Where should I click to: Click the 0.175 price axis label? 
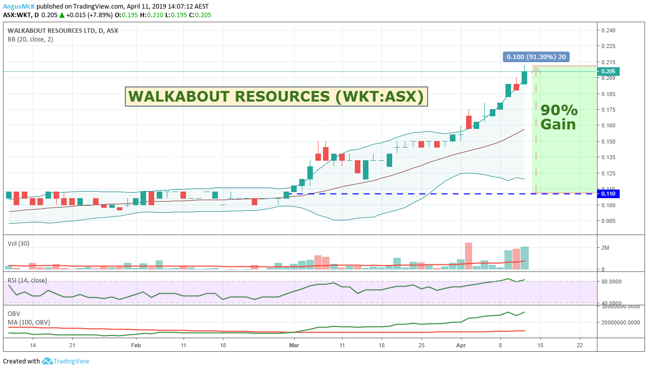(608, 110)
